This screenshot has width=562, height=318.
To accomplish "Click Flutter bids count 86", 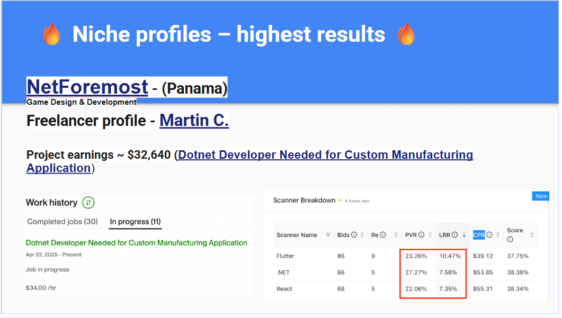I will 341,256.
